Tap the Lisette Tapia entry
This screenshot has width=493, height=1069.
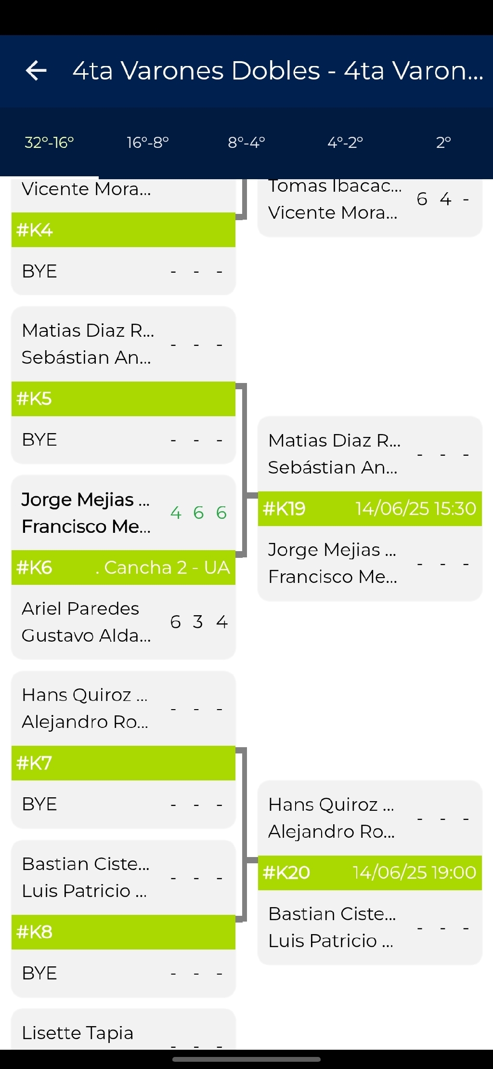[78, 1033]
